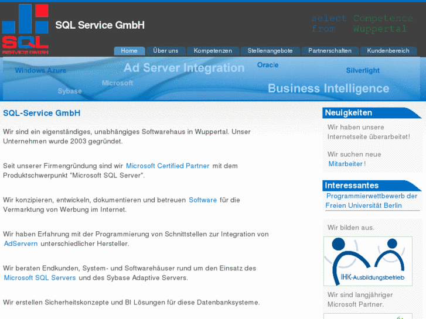Click Wir haben unsere Internetseite überarbeitet text
The height and width of the screenshot is (319, 426).
coord(369,132)
